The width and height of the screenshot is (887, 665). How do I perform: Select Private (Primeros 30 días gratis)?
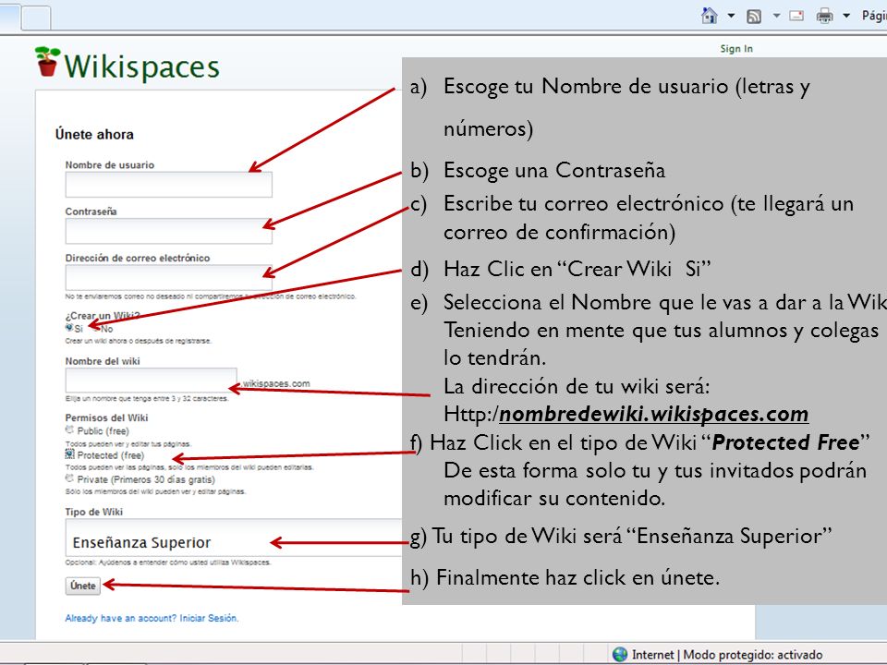point(69,478)
